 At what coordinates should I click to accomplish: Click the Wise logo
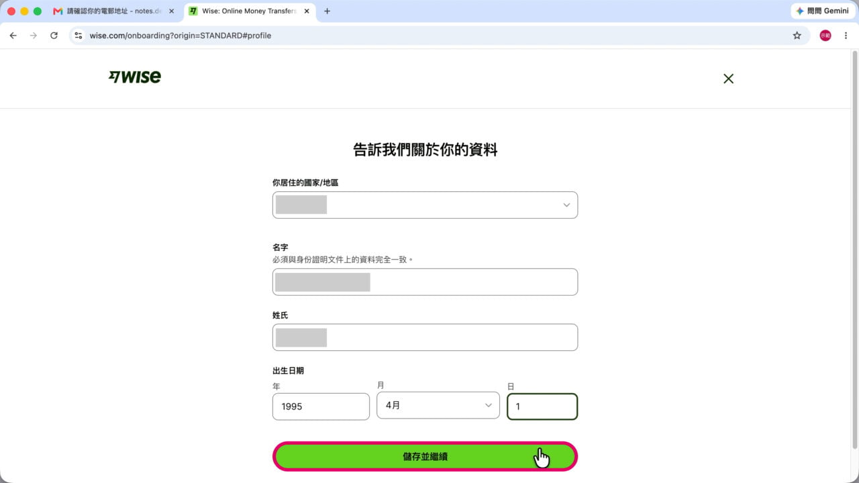coord(135,77)
